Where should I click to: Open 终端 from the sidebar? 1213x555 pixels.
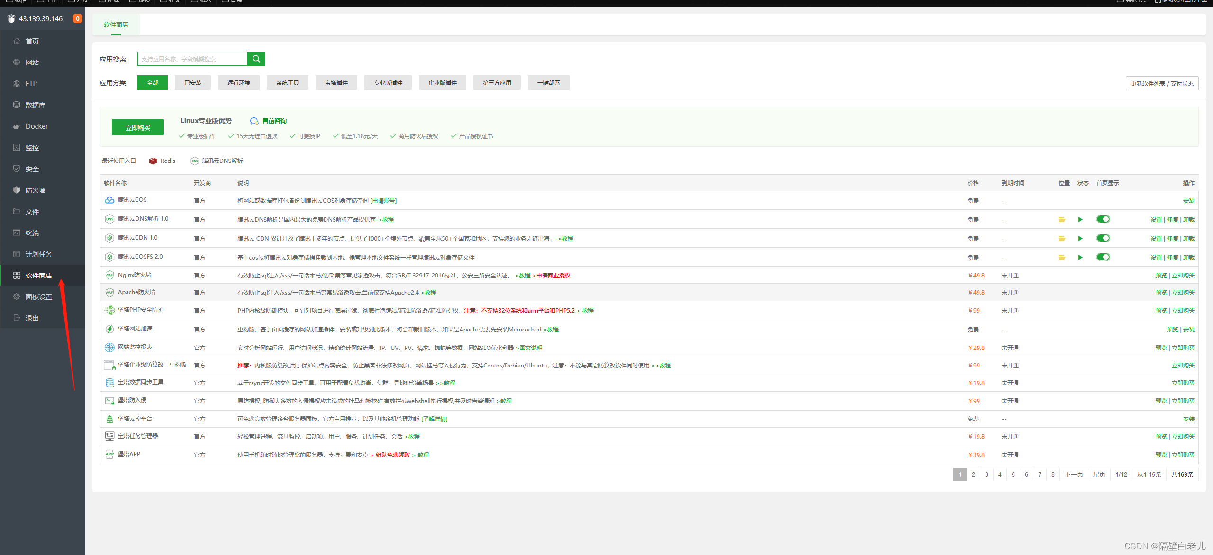point(32,233)
